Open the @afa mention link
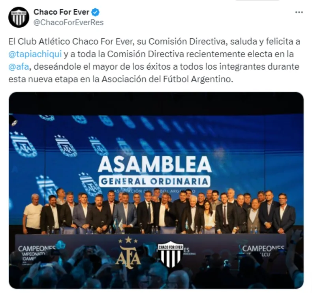This screenshot has height=293, width=312. point(19,67)
